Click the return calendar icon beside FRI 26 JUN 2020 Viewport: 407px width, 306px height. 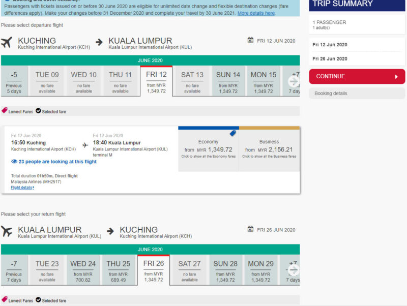250,229
